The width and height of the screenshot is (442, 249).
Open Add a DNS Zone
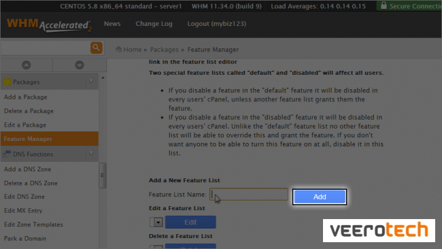[28, 169]
